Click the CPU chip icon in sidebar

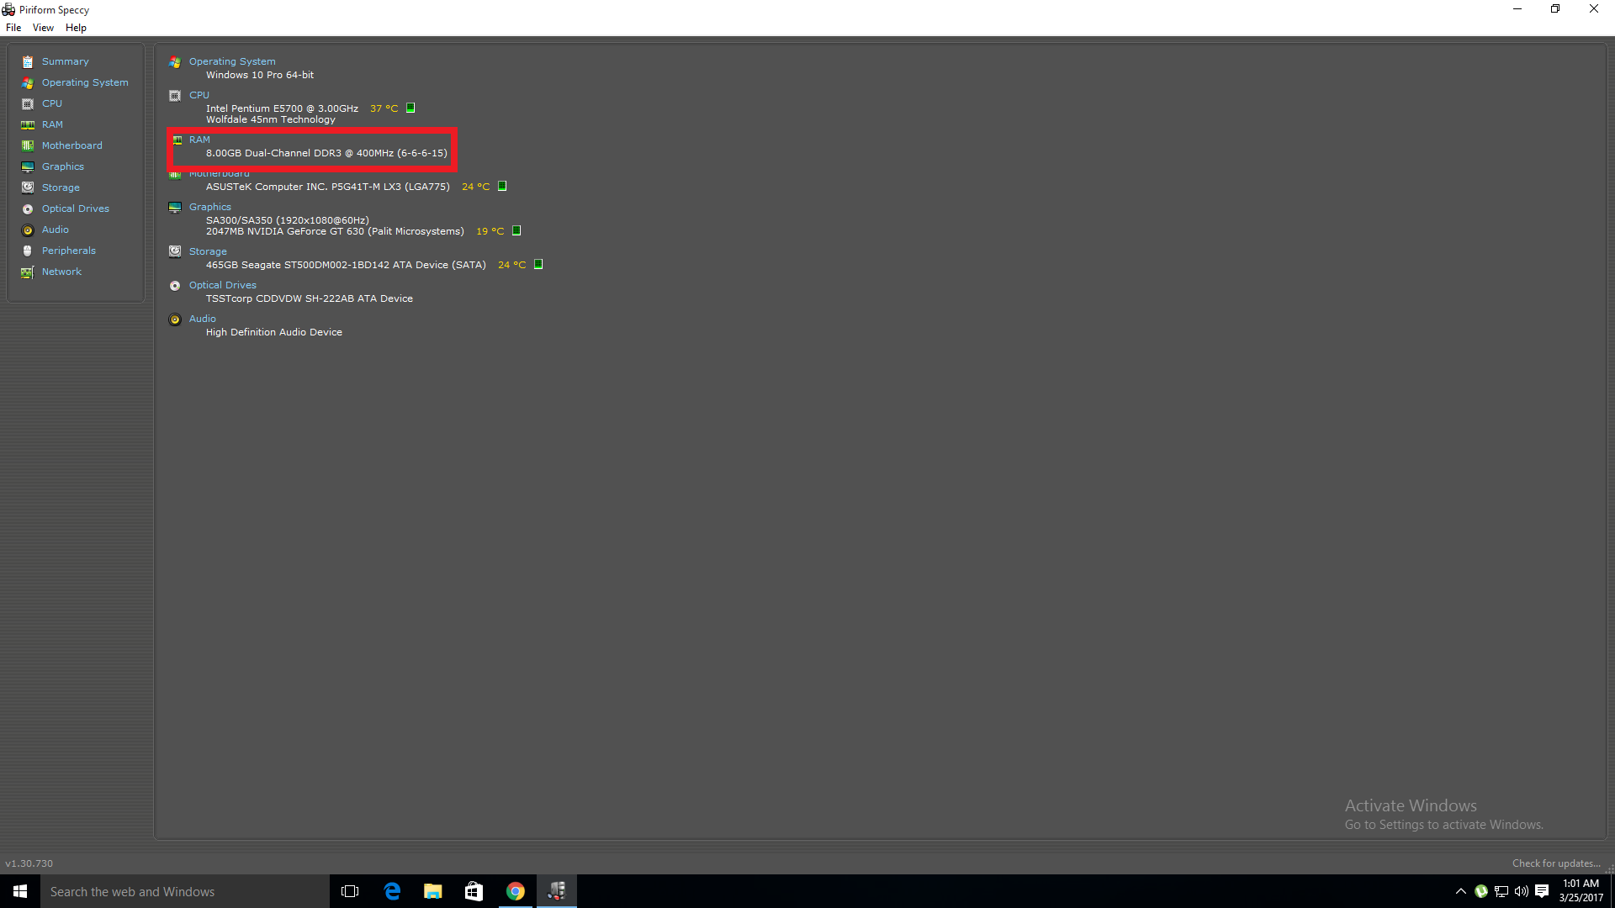[x=28, y=104]
